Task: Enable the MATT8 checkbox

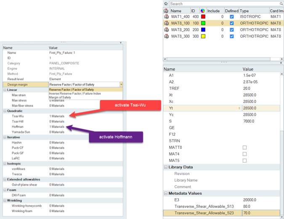Action: (x=244, y=147)
